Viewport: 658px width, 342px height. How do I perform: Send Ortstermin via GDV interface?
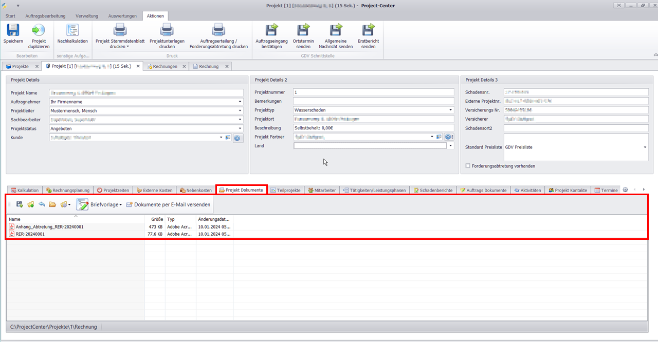coord(303,30)
